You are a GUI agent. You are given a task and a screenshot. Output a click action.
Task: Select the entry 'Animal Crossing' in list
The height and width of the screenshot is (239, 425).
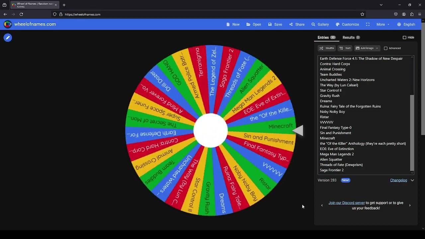point(332,69)
